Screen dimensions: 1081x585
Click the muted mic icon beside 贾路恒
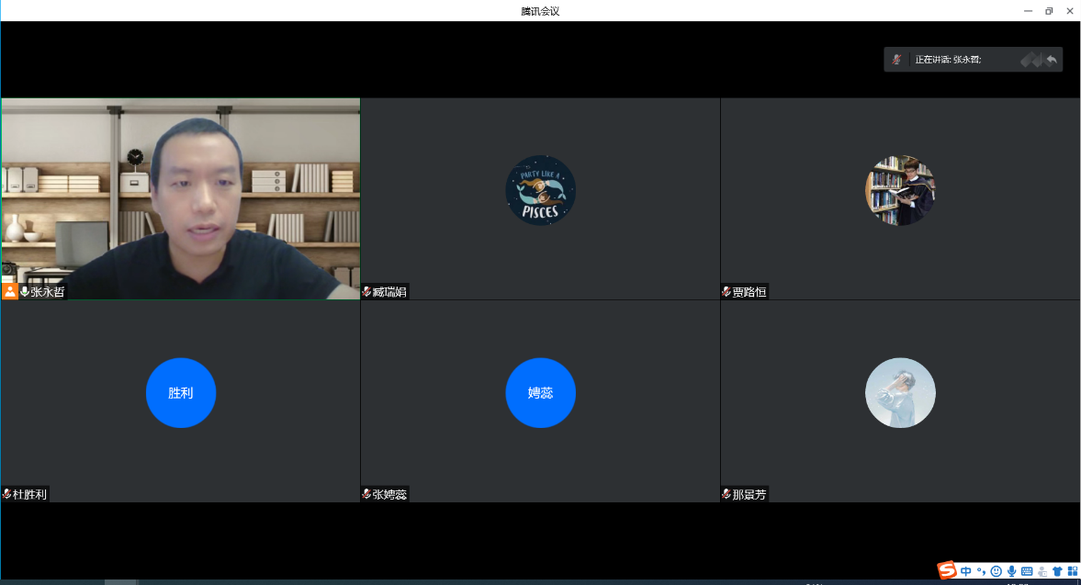726,292
